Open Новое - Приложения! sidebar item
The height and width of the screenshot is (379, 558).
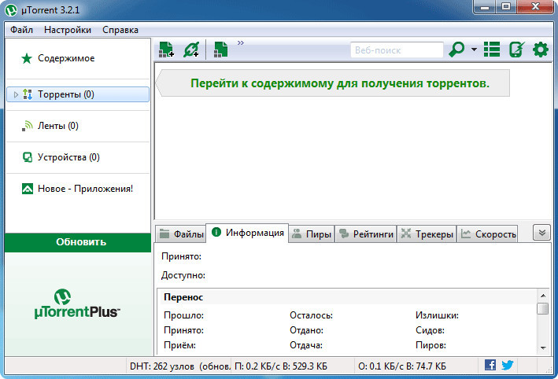[78, 189]
